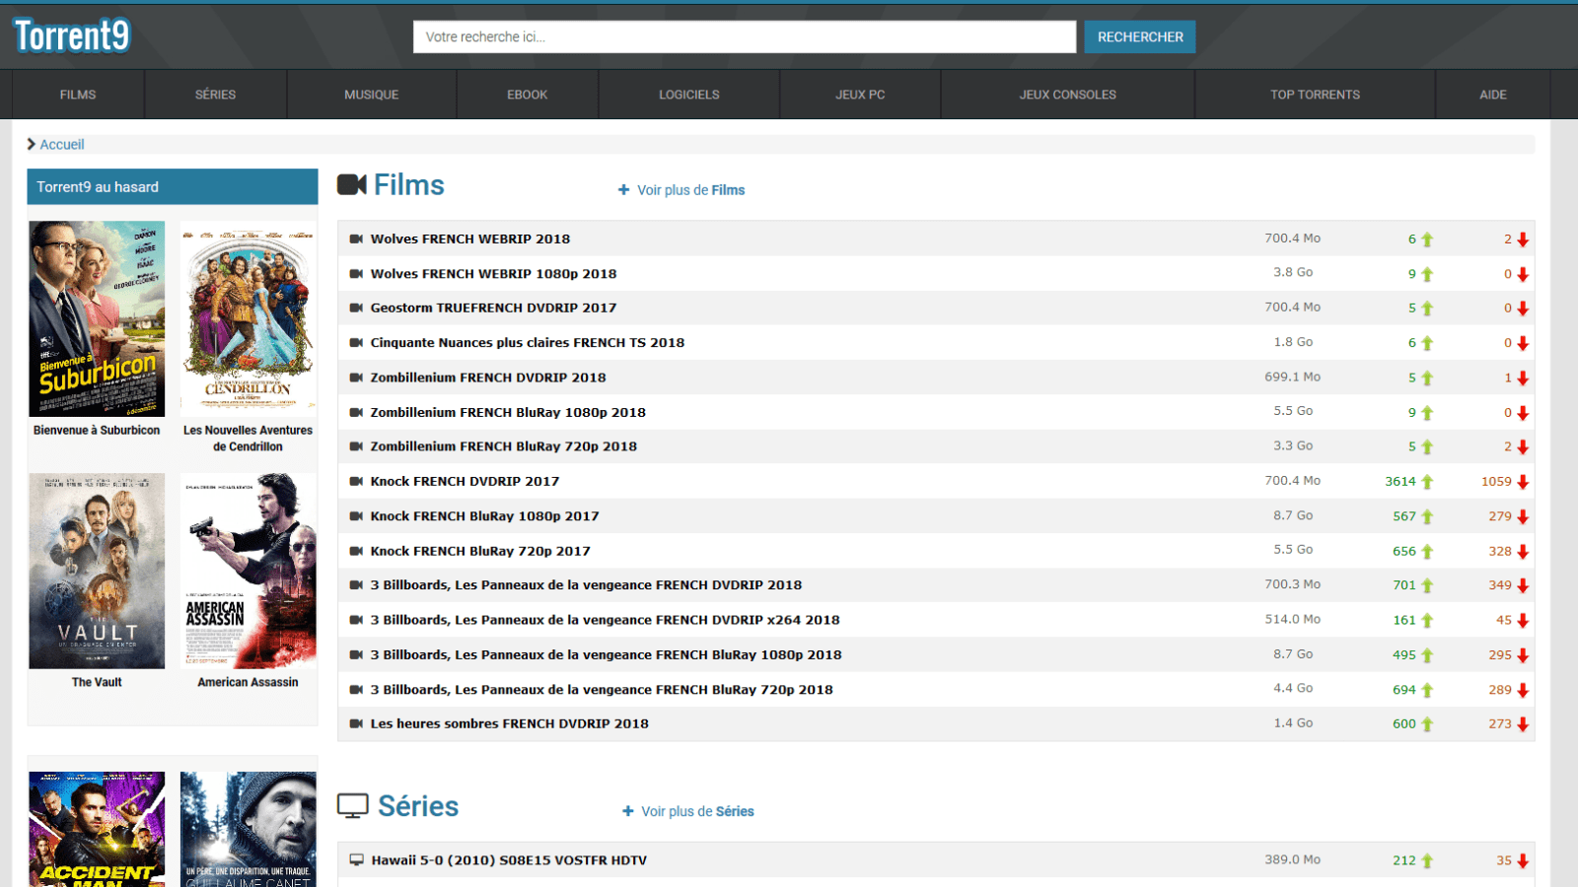This screenshot has height=887, width=1578.
Task: Click red leech arrow on Zombillenium DVDRIP row
Action: pos(1523,378)
